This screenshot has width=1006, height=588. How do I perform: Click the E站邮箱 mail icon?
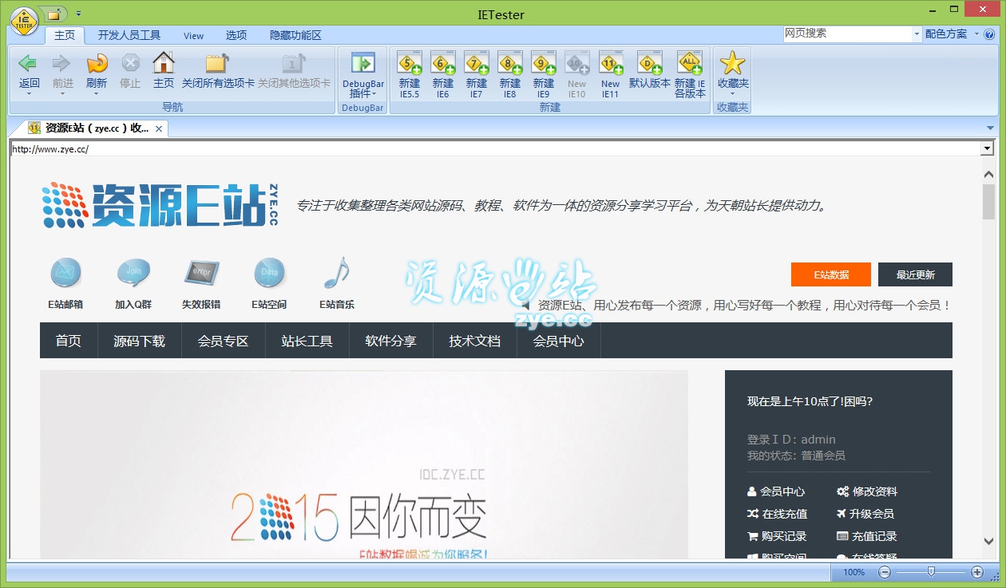click(x=65, y=273)
